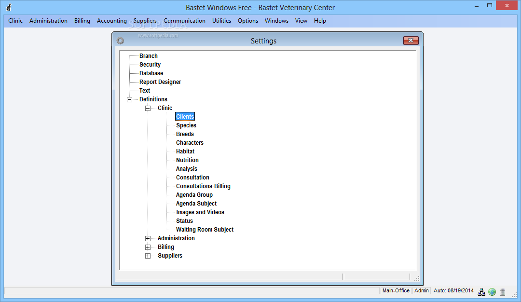Collapse the Clinic tree node

148,108
